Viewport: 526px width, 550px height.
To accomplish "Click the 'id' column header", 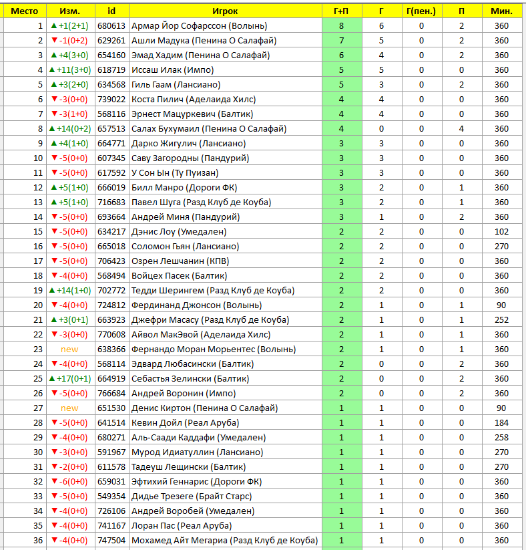I will tap(111, 11).
